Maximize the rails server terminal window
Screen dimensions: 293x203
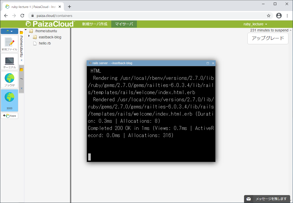point(208,63)
